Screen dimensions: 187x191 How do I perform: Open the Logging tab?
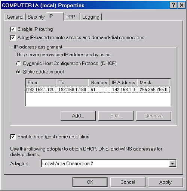click(x=91, y=17)
